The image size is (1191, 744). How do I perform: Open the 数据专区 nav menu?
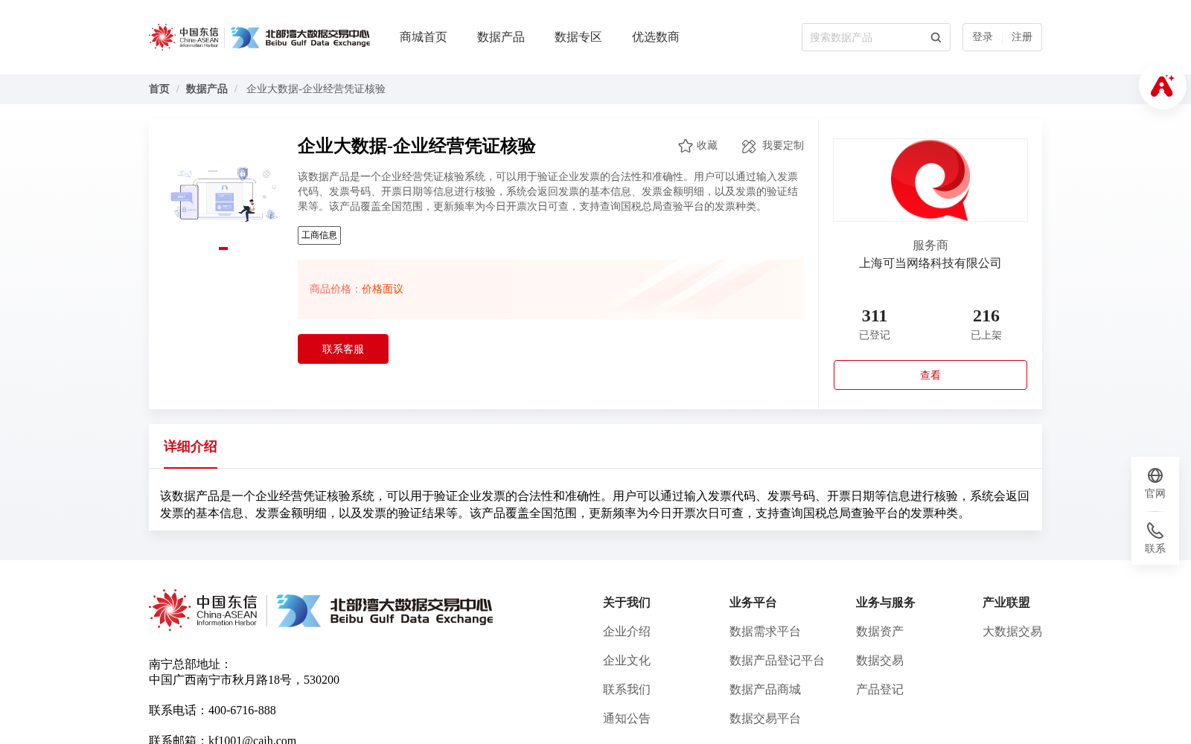(578, 37)
